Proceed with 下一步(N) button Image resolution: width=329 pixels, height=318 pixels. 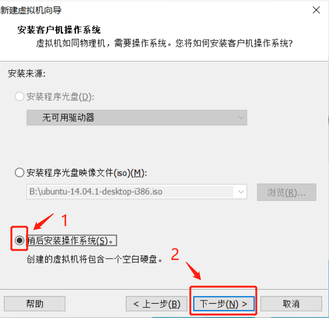click(x=224, y=304)
